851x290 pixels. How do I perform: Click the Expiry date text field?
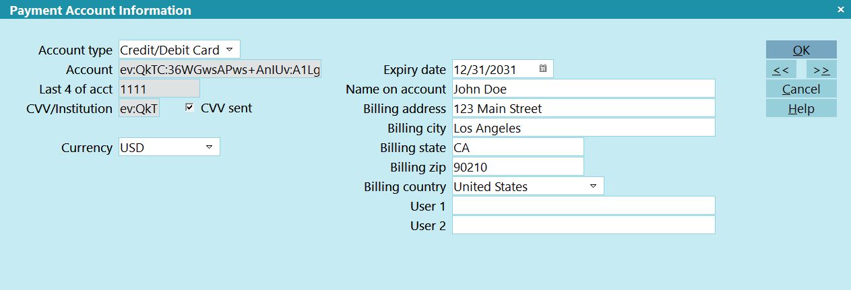click(x=494, y=69)
